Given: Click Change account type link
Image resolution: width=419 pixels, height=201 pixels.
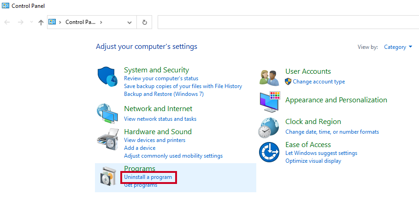Looking at the screenshot, I should [x=319, y=82].
